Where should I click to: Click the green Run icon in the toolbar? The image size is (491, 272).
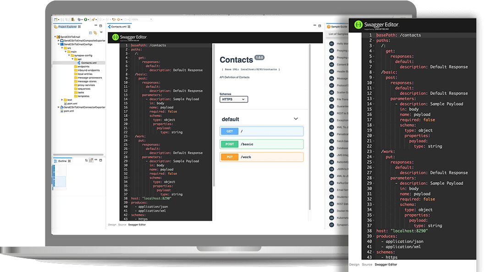(86, 19)
